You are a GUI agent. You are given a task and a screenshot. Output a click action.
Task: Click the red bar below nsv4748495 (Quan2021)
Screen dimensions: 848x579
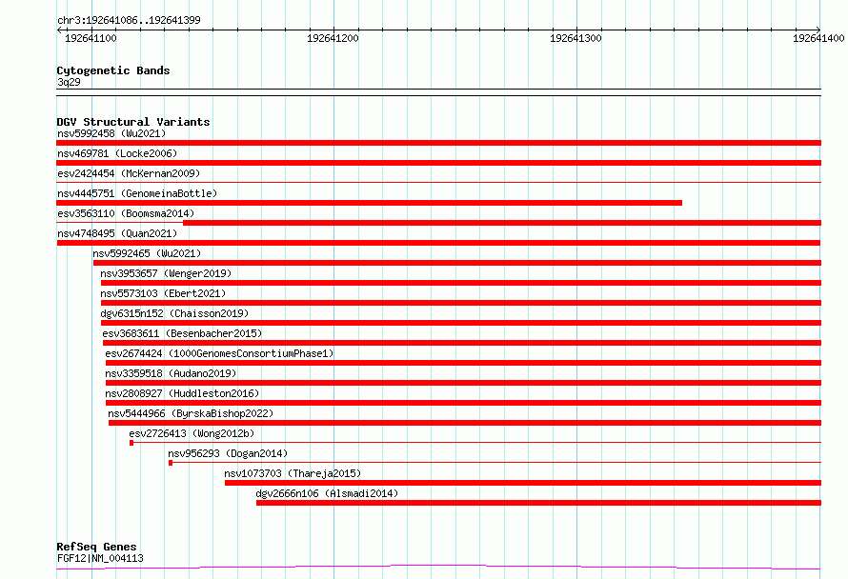(438, 243)
